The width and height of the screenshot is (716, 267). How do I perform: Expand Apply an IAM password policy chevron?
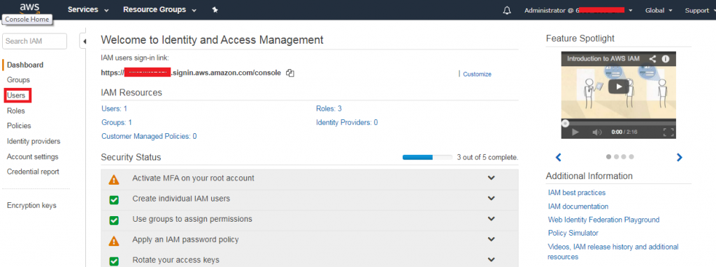pyautogui.click(x=492, y=240)
